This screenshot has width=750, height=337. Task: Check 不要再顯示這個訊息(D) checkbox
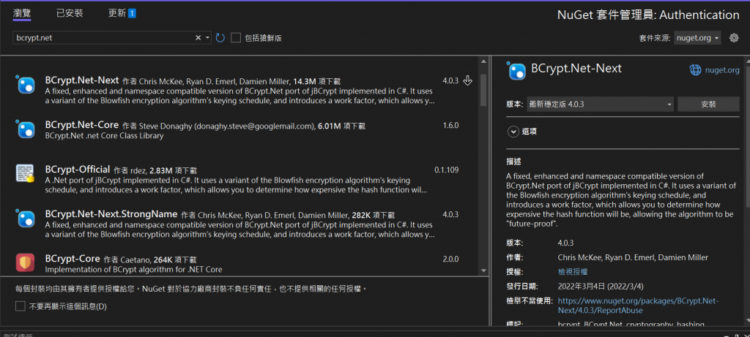click(x=20, y=306)
